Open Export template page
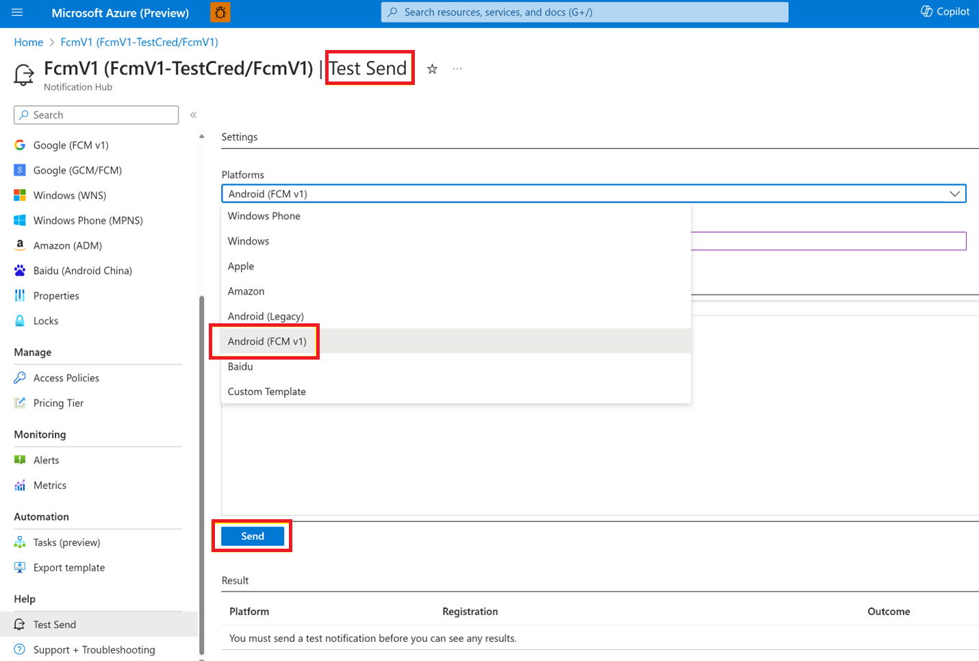The height and width of the screenshot is (661, 979). click(x=69, y=567)
